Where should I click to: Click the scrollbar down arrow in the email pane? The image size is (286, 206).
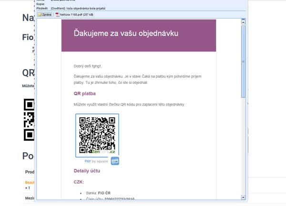[243, 197]
